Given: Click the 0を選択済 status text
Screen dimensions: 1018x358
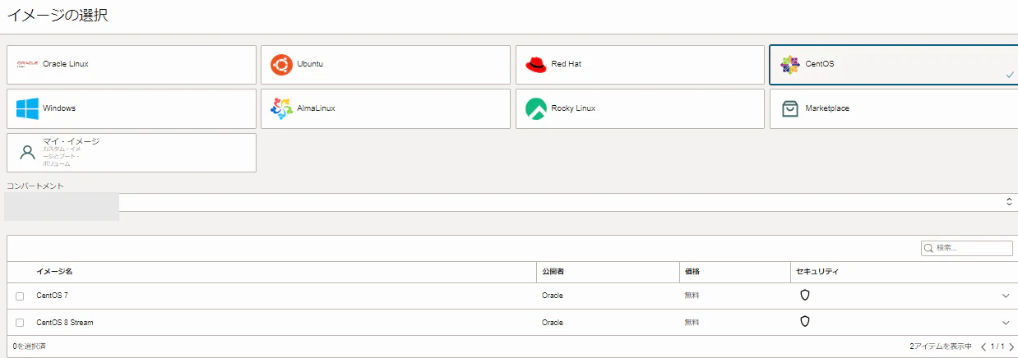Looking at the screenshot, I should (29, 347).
